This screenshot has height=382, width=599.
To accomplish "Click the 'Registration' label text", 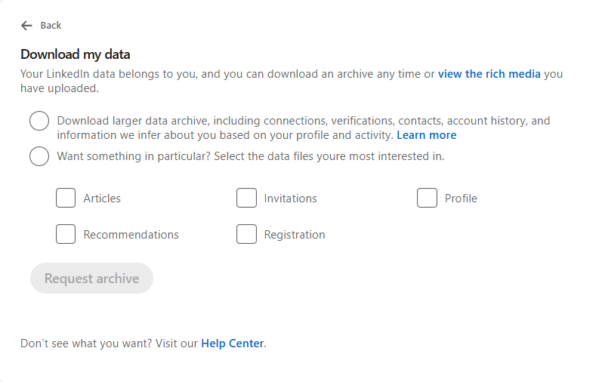I will point(295,235).
